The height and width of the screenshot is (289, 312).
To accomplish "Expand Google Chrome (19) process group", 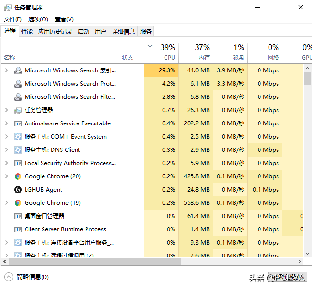I will [6, 203].
